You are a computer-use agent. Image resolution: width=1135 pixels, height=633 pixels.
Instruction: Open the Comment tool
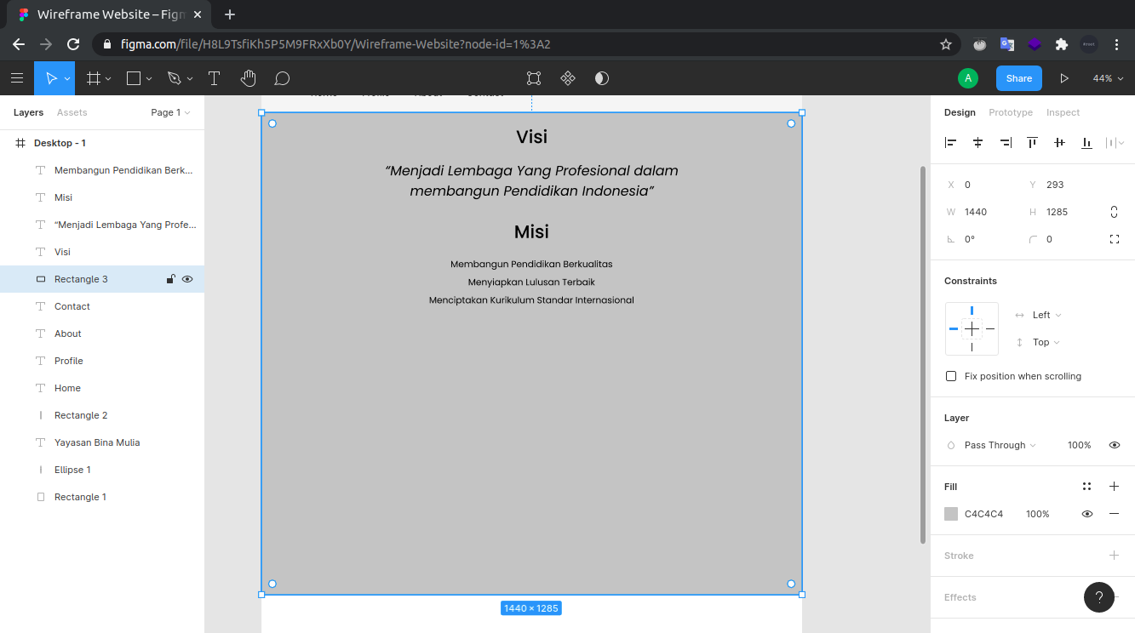[x=282, y=77]
